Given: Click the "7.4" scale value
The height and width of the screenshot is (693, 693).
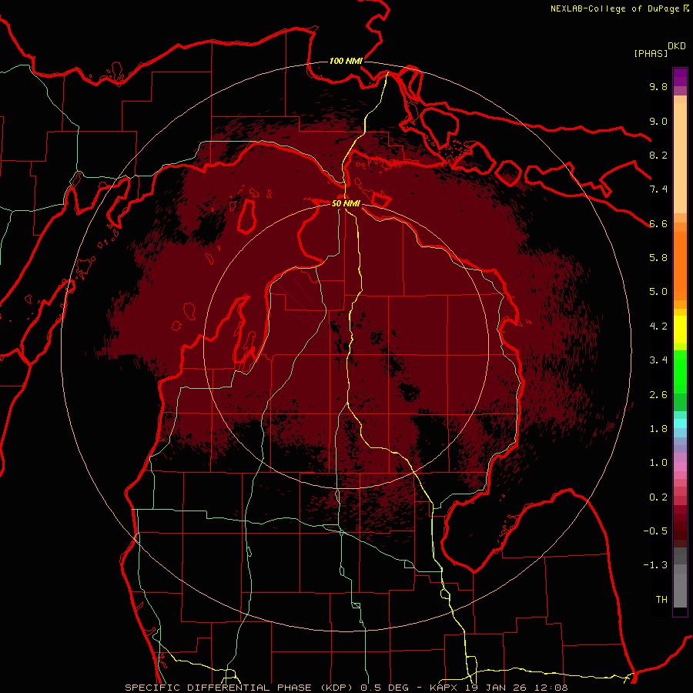Looking at the screenshot, I should click(658, 189).
